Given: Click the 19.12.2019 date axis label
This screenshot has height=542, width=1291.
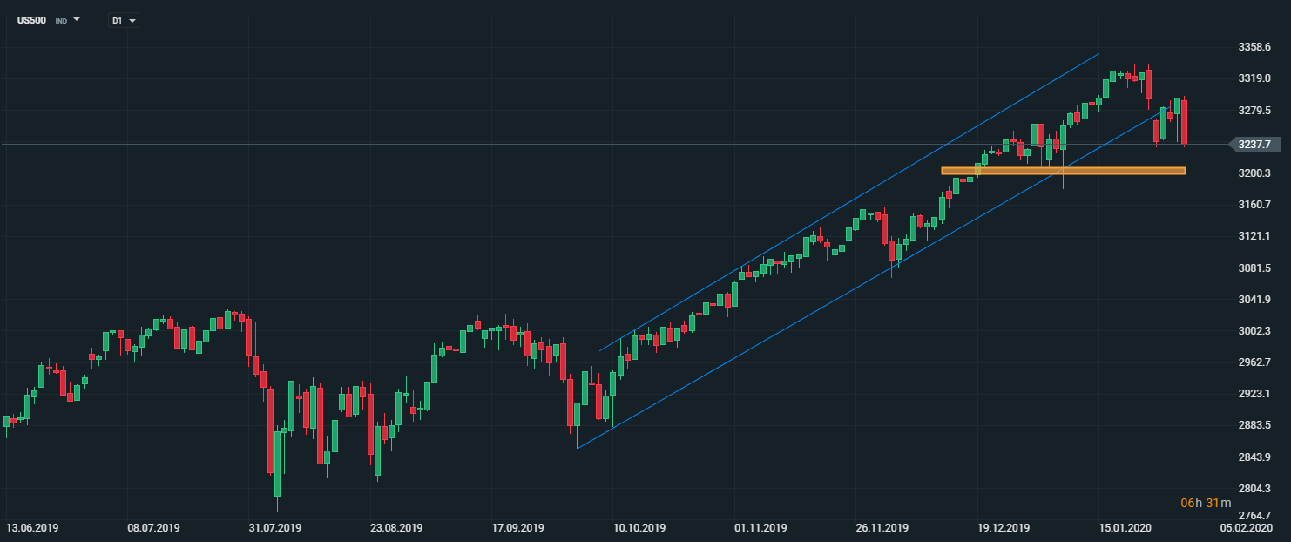Looking at the screenshot, I should 1004,528.
